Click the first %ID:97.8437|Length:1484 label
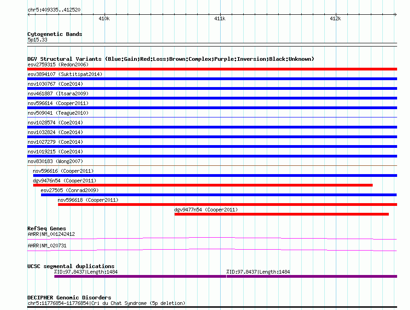 (86, 272)
